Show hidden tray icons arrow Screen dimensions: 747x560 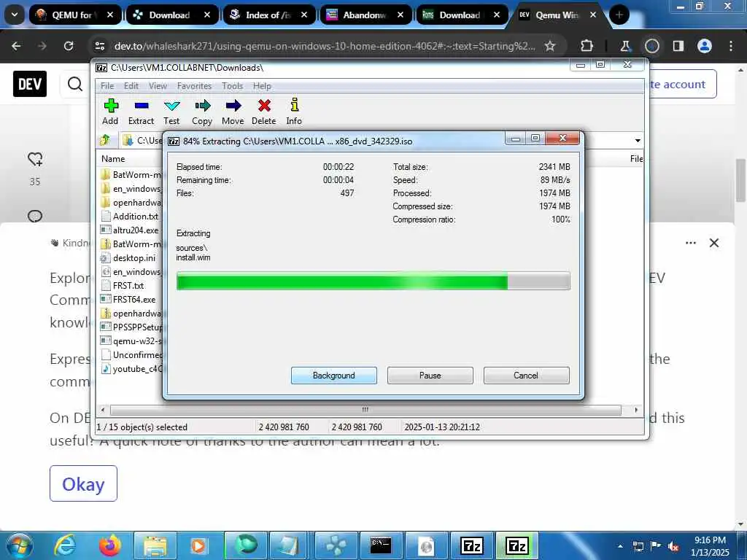pyautogui.click(x=620, y=546)
